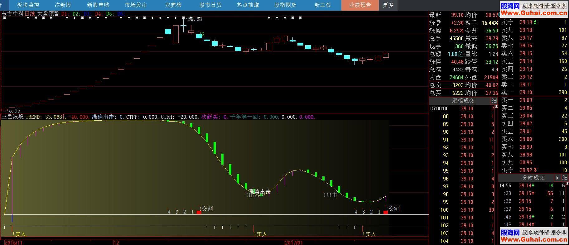Click the 强势出击 signal label on indicator chart
This screenshot has width=569, height=245.
pos(260,192)
